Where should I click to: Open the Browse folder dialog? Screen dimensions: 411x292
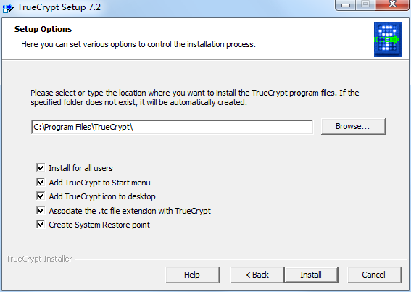point(353,126)
